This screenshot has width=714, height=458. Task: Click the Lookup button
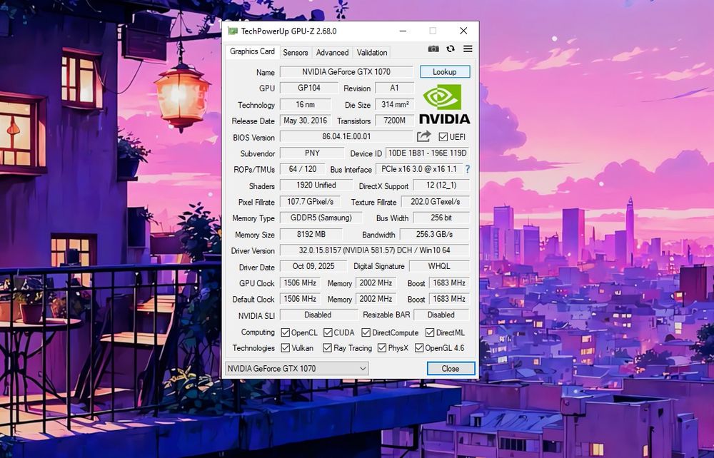point(445,72)
